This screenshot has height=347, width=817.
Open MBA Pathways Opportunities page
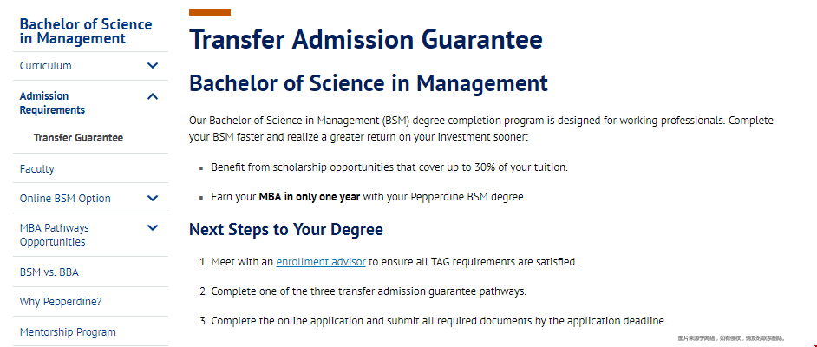(x=54, y=235)
